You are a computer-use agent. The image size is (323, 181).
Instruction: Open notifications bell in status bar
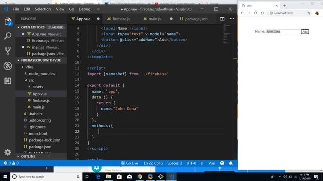click(231, 163)
